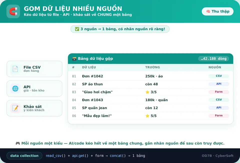Click concat() in the footer code
This screenshot has width=240, height=163.
118,156
